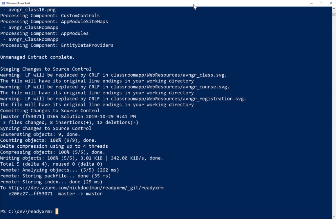Click the 'Staging Changes to Source Control' line
336x219 pixels.
click(x=46, y=69)
